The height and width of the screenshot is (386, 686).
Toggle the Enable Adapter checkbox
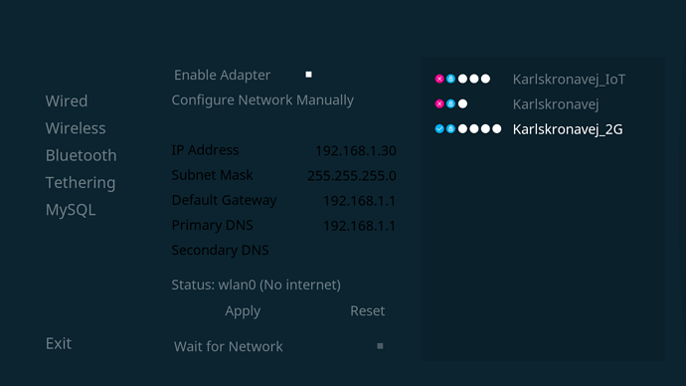pos(308,75)
